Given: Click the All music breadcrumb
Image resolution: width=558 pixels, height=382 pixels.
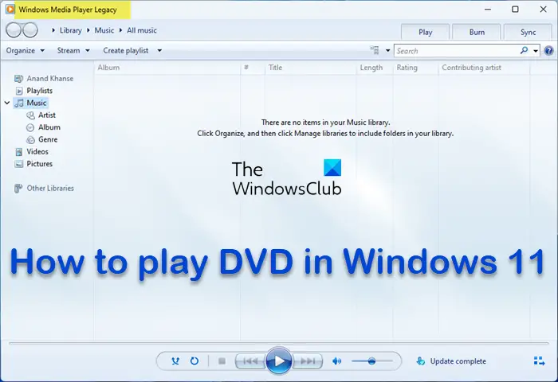Looking at the screenshot, I should 142,30.
